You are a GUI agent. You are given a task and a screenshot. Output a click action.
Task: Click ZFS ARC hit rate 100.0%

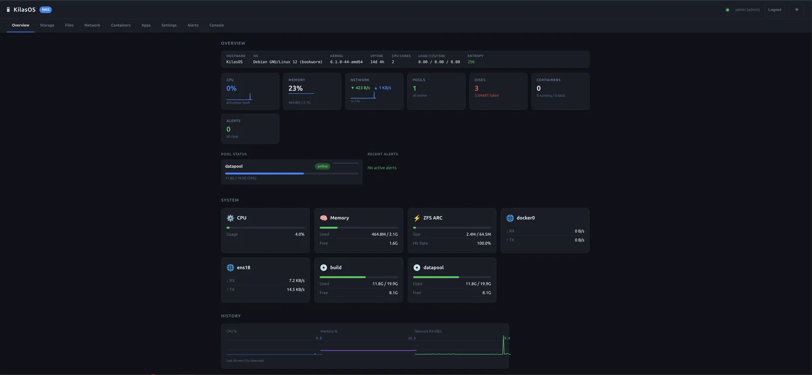coord(484,244)
